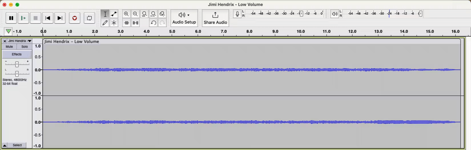Adjust the playback level slider
Viewport: 471px width, 150px height.
point(420,14)
